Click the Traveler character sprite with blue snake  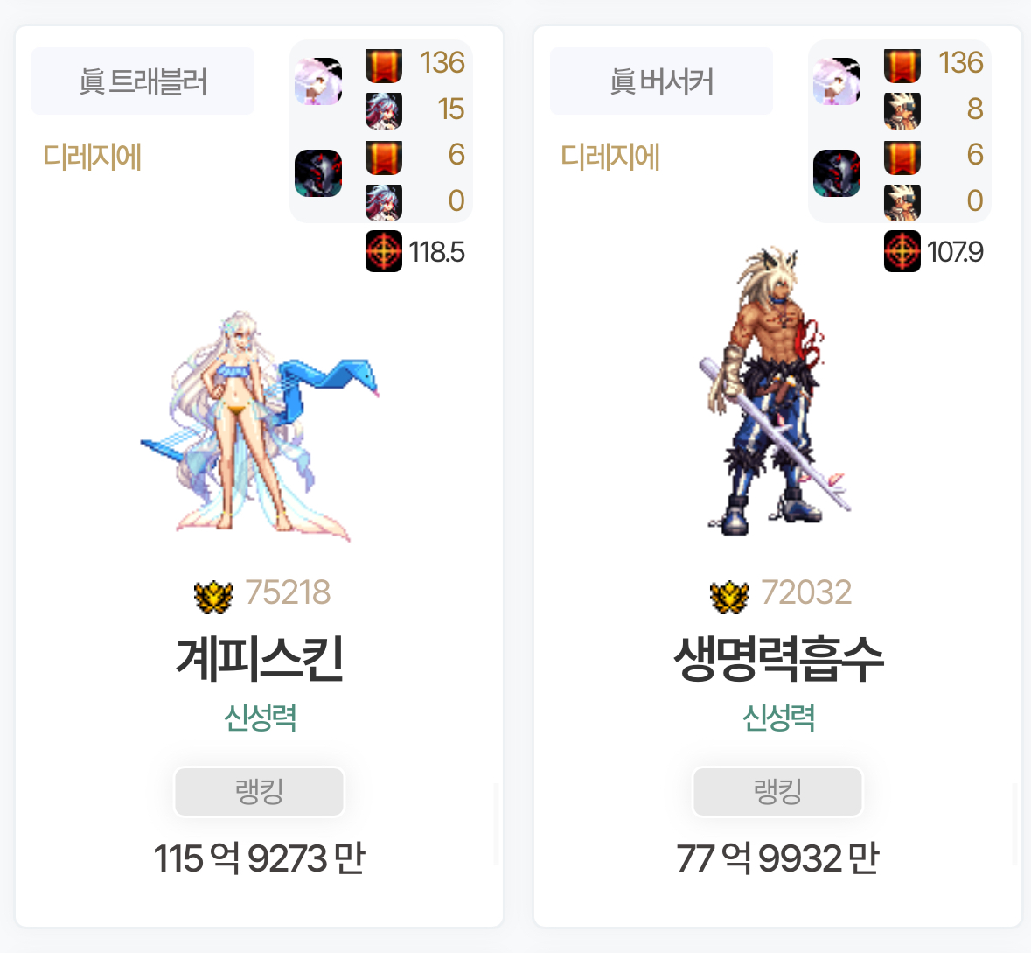point(259,425)
